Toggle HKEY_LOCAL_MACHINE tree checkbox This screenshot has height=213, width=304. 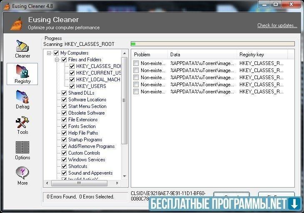pyautogui.click(x=72, y=80)
